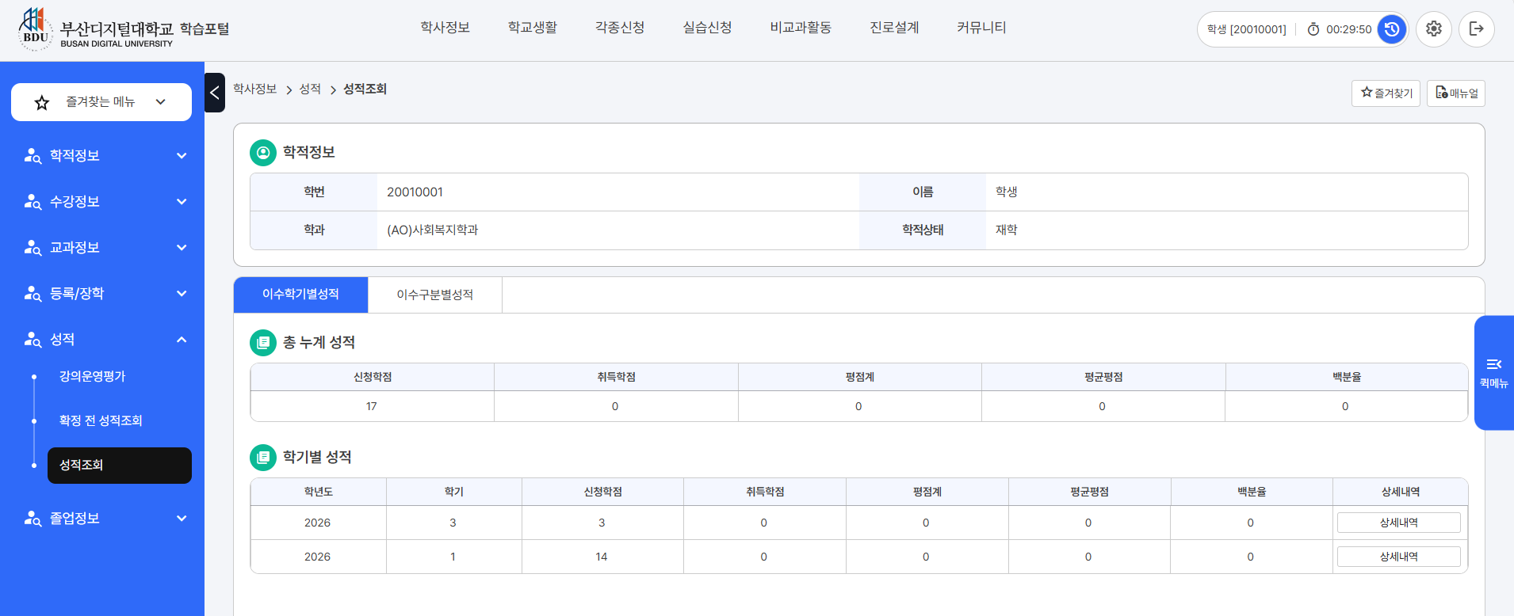Click student number 20010001 value

415,192
